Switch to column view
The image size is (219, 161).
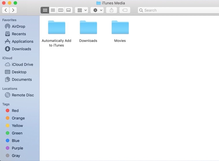[x=61, y=10]
